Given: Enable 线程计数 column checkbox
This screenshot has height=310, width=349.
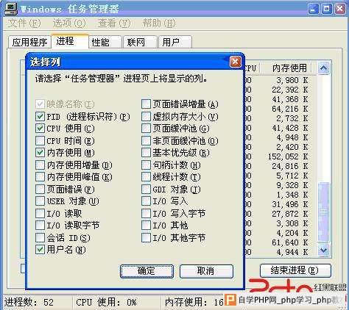Looking at the screenshot, I should click(x=146, y=177).
